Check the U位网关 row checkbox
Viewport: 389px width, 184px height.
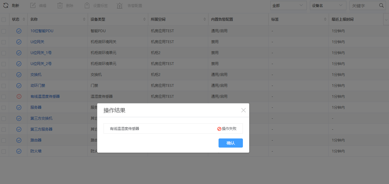click(4, 42)
